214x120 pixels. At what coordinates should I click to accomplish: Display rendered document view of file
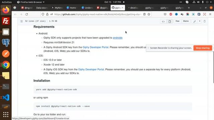tap(170, 21)
